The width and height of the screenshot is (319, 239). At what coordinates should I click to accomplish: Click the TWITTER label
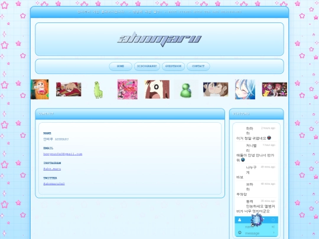tap(50, 178)
